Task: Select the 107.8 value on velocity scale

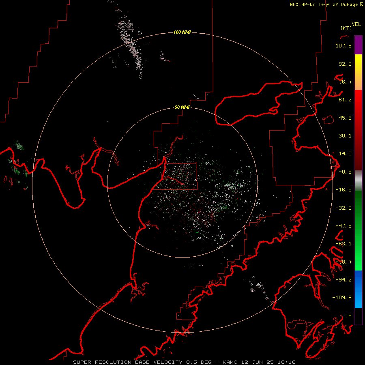Action: click(344, 45)
